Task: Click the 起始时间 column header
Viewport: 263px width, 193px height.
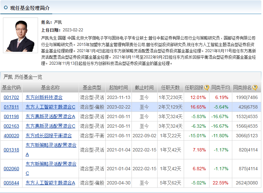Action: pyautogui.click(x=119, y=87)
